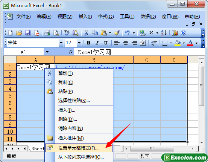Choose 插入批注(M) in context menu
The image size is (208, 162).
pyautogui.click(x=79, y=138)
